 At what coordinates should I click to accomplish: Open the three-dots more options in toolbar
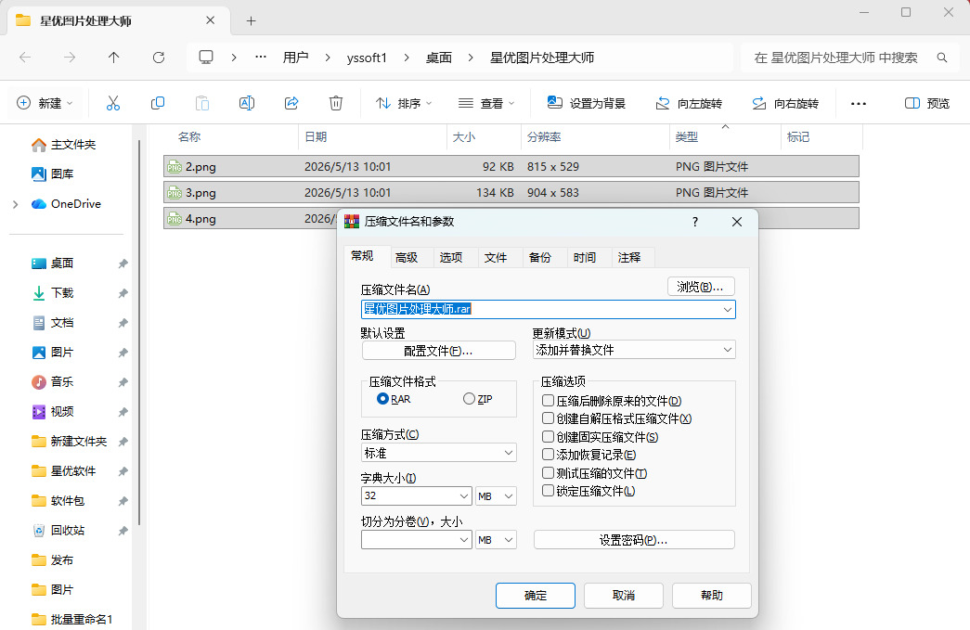[x=859, y=103]
